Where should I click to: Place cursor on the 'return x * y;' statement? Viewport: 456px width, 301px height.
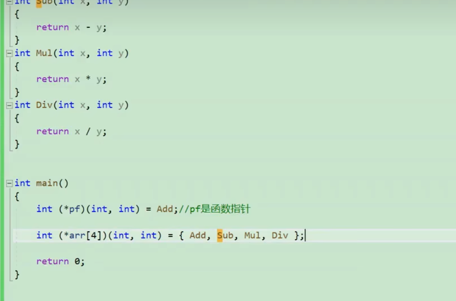click(71, 79)
